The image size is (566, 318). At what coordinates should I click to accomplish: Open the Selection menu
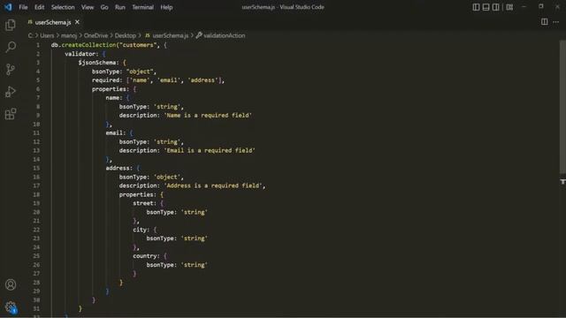63,7
